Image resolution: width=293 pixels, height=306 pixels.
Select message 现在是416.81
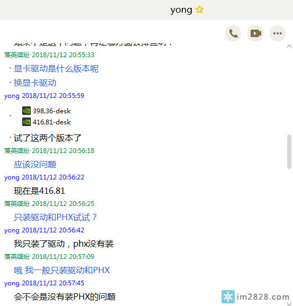pos(39,191)
